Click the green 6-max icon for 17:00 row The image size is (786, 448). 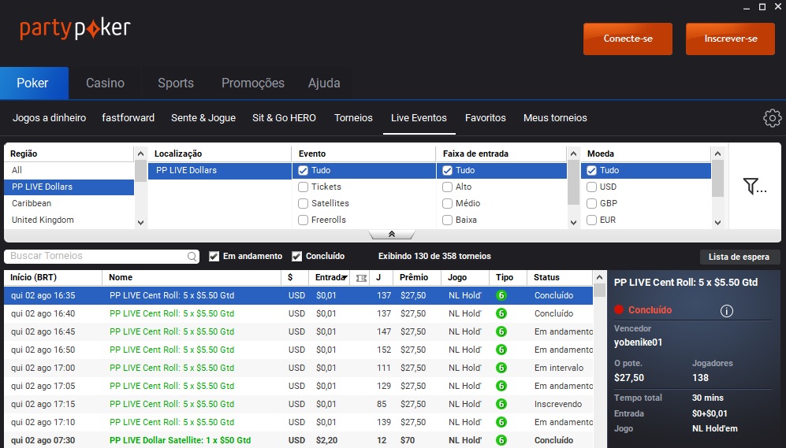pyautogui.click(x=501, y=368)
